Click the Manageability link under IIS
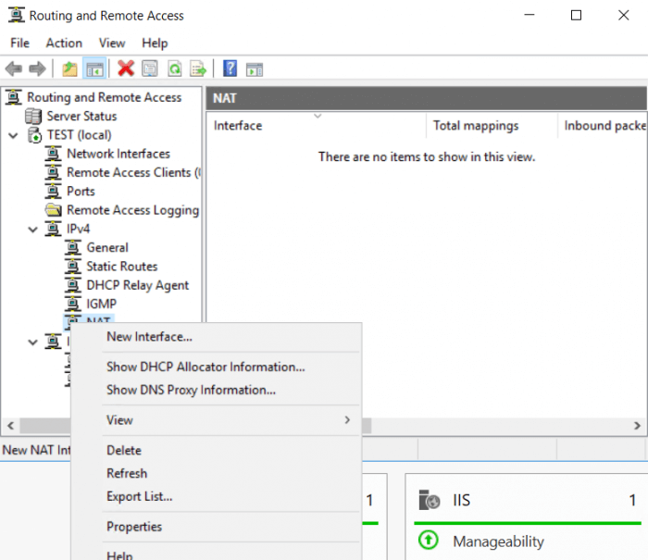Screen dimensions: 648x560 click(498, 541)
